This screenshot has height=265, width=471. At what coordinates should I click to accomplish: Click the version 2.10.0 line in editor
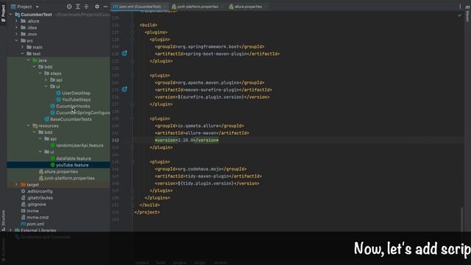pyautogui.click(x=187, y=141)
